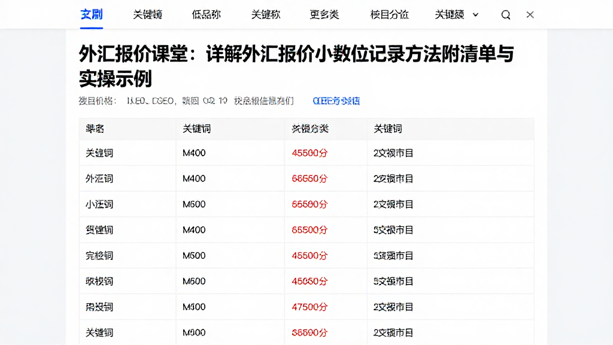Switch to the nav tab "关键称"

point(265,14)
